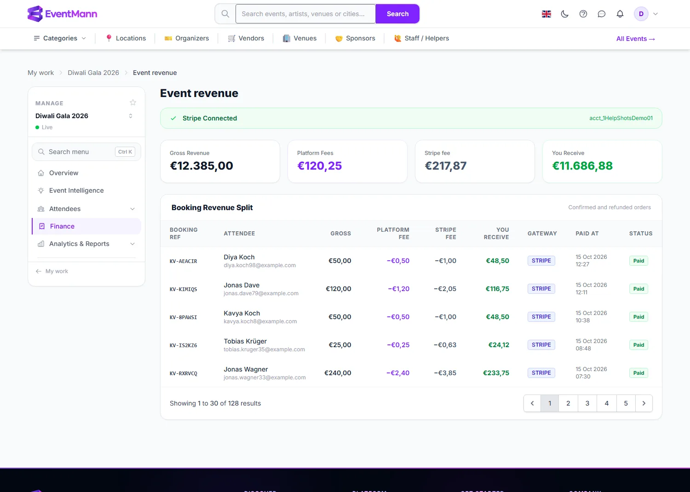This screenshot has height=492, width=690.
Task: Toggle dark mode moon icon
Action: point(565,14)
